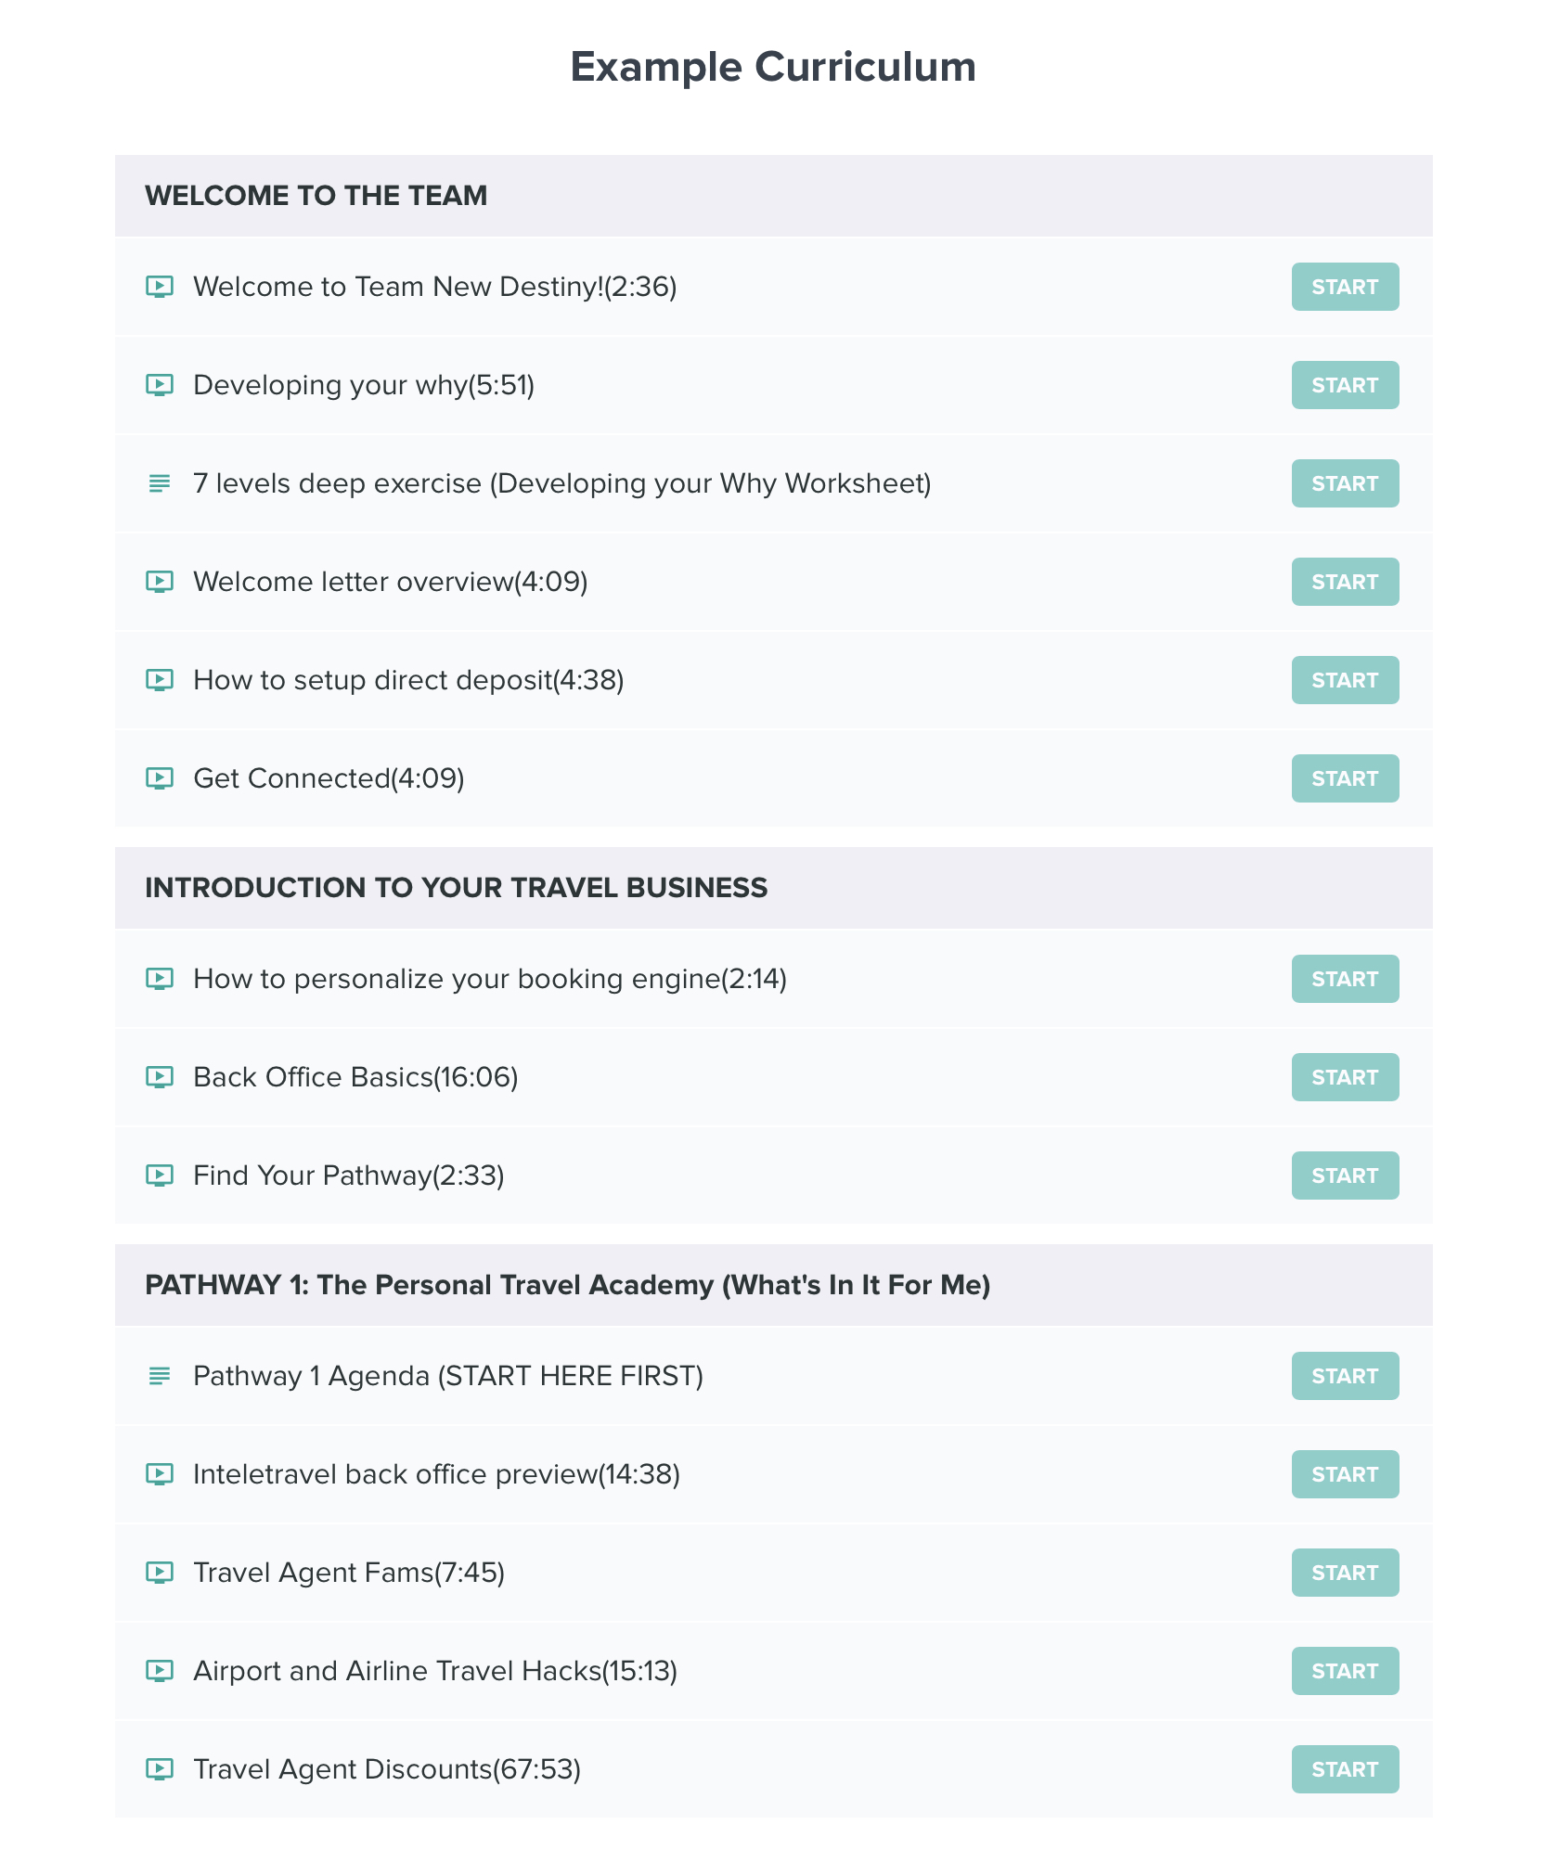The image size is (1548, 1850).
Task: Open Pathway 1 Agenda (START HERE FIRST)
Action: 448,1376
